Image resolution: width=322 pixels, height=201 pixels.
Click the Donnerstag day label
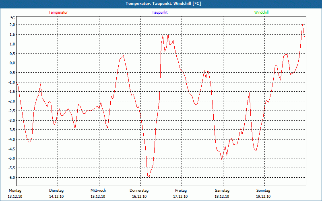point(139,191)
